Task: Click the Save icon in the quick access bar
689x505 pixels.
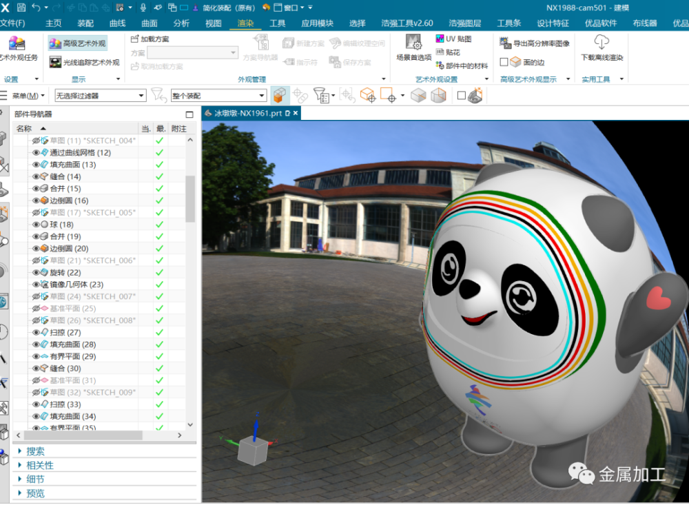Action: pos(21,8)
